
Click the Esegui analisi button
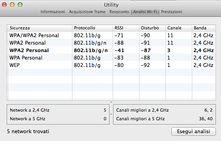(193, 131)
